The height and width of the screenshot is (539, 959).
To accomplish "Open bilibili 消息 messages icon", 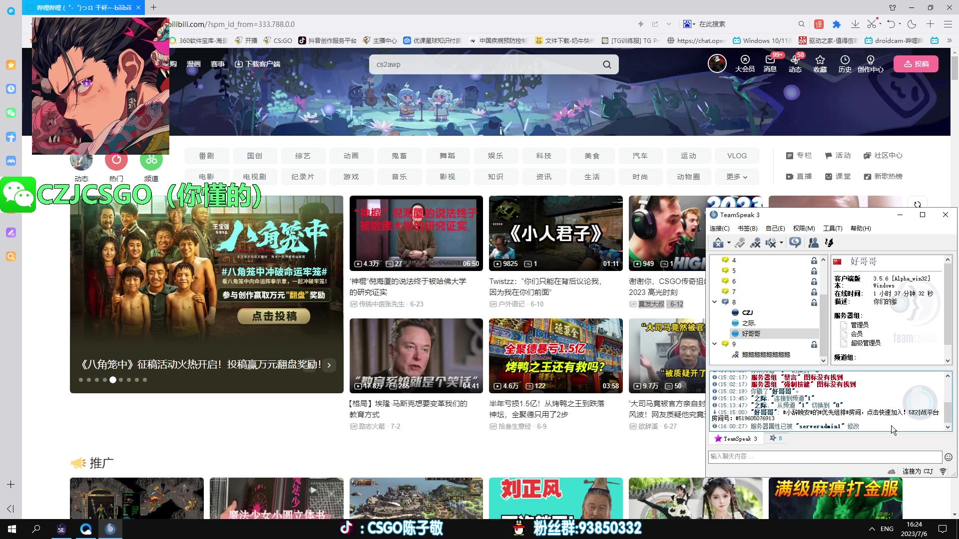I will coord(769,64).
